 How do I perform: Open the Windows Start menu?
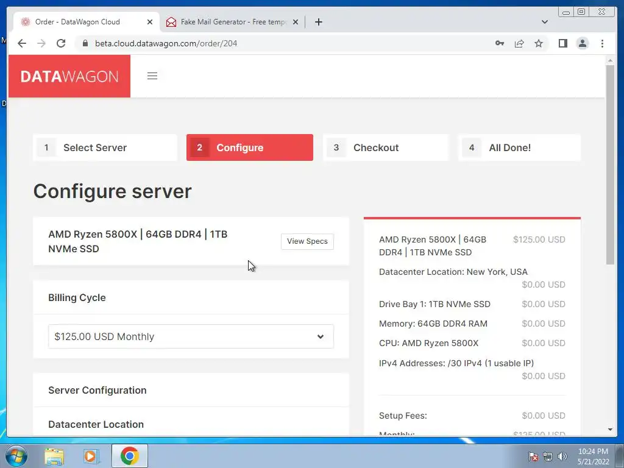pos(16,456)
